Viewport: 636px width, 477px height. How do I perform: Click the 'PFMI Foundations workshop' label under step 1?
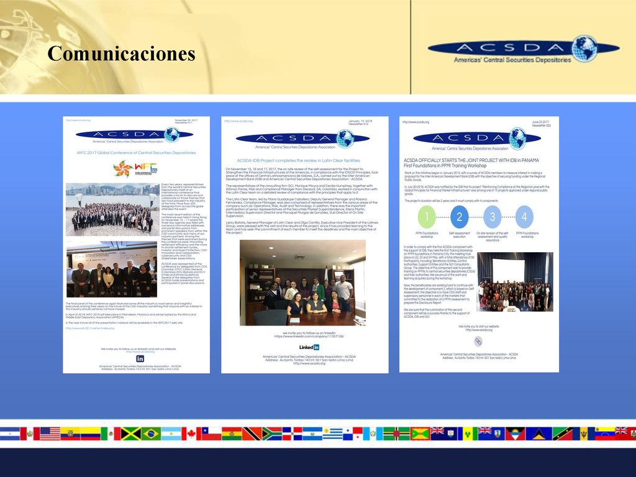[427, 235]
